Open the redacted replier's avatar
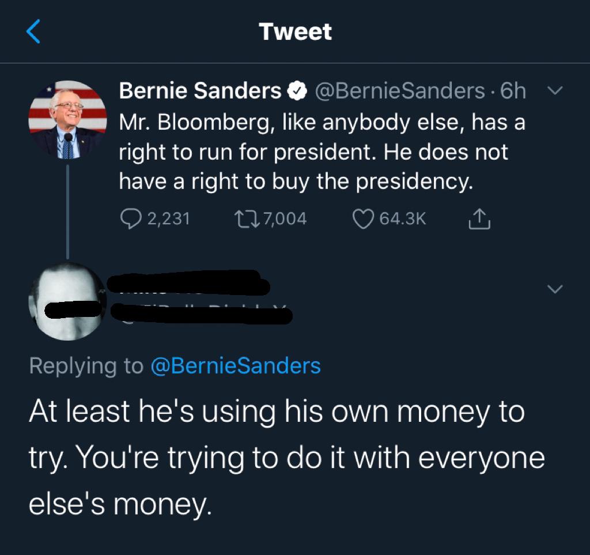Viewport: 590px width, 555px height. pyautogui.click(x=68, y=301)
